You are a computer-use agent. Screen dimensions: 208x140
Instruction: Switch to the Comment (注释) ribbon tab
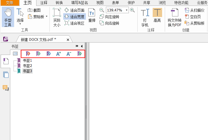pos(44,3)
